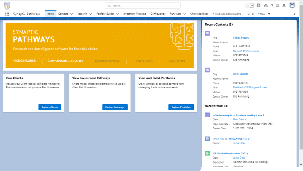303x171 pixels.
Task: Expand the Research tab dropdown
Action: click(x=90, y=14)
